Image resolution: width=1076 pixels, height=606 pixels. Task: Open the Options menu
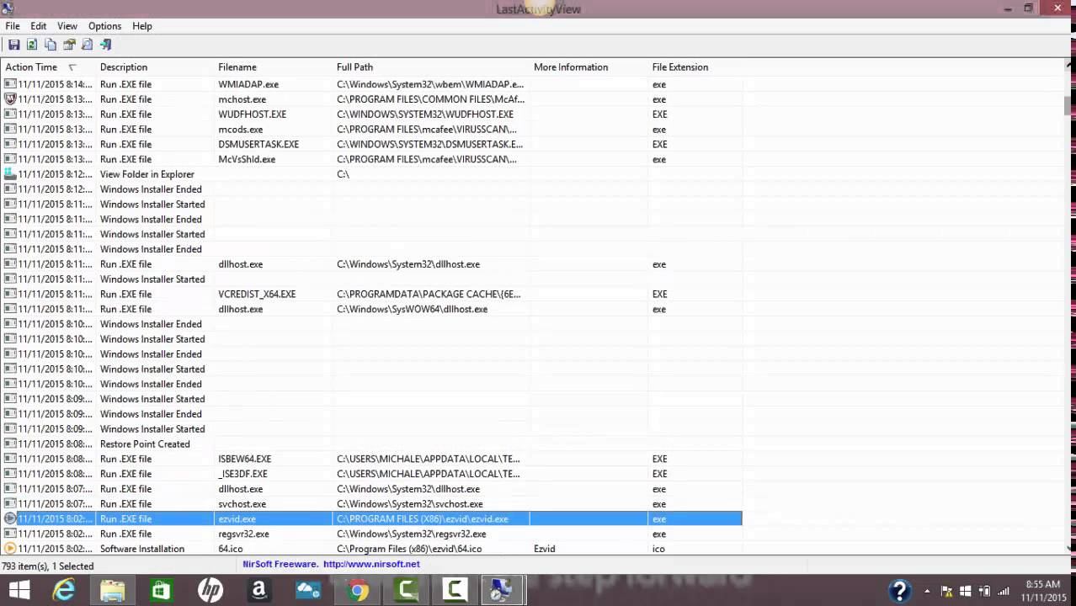pyautogui.click(x=105, y=26)
